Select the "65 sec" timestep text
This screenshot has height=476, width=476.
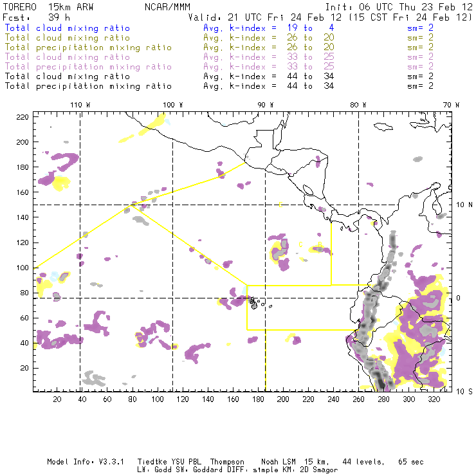411,462
